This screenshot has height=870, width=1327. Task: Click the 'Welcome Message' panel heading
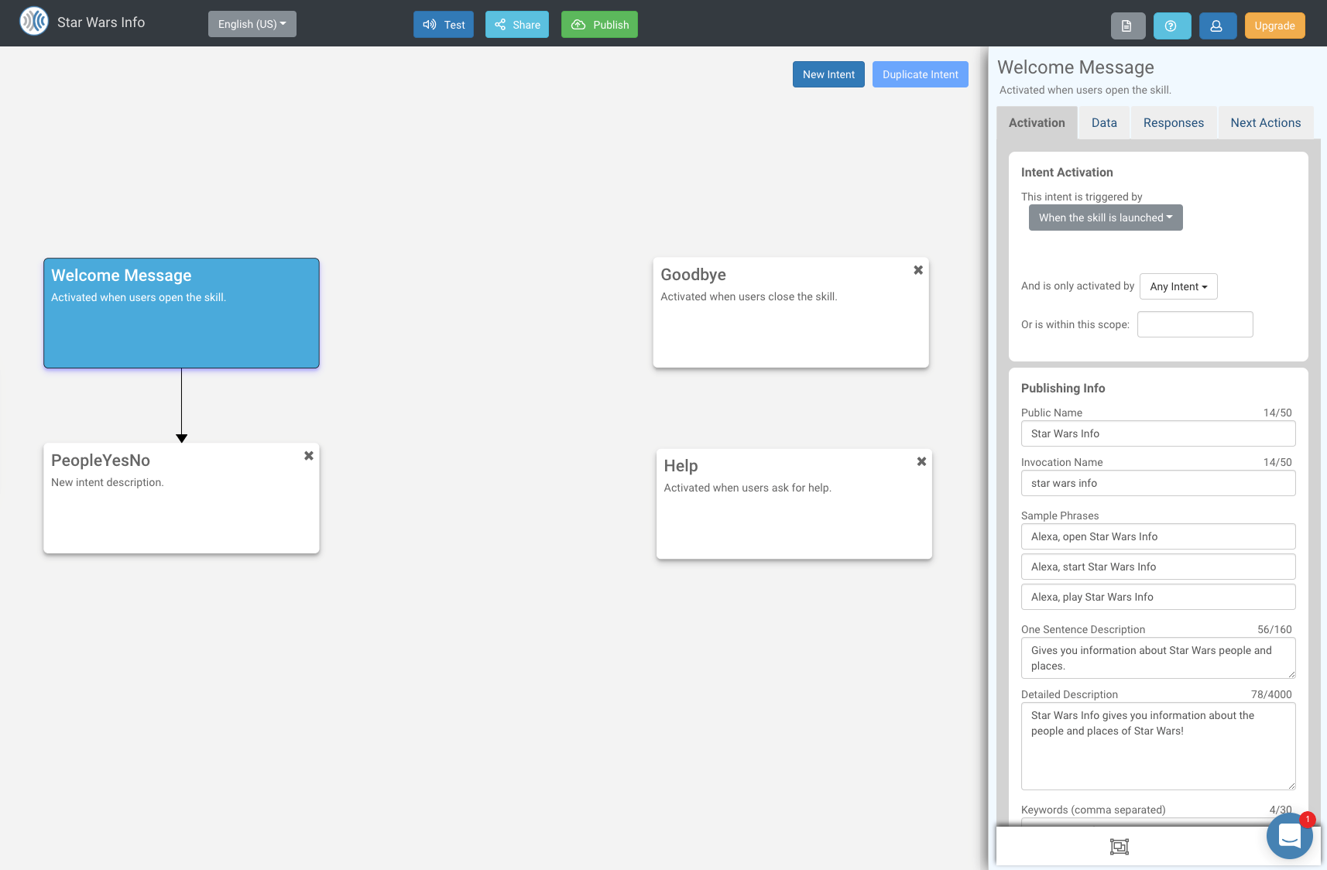[x=1075, y=67]
